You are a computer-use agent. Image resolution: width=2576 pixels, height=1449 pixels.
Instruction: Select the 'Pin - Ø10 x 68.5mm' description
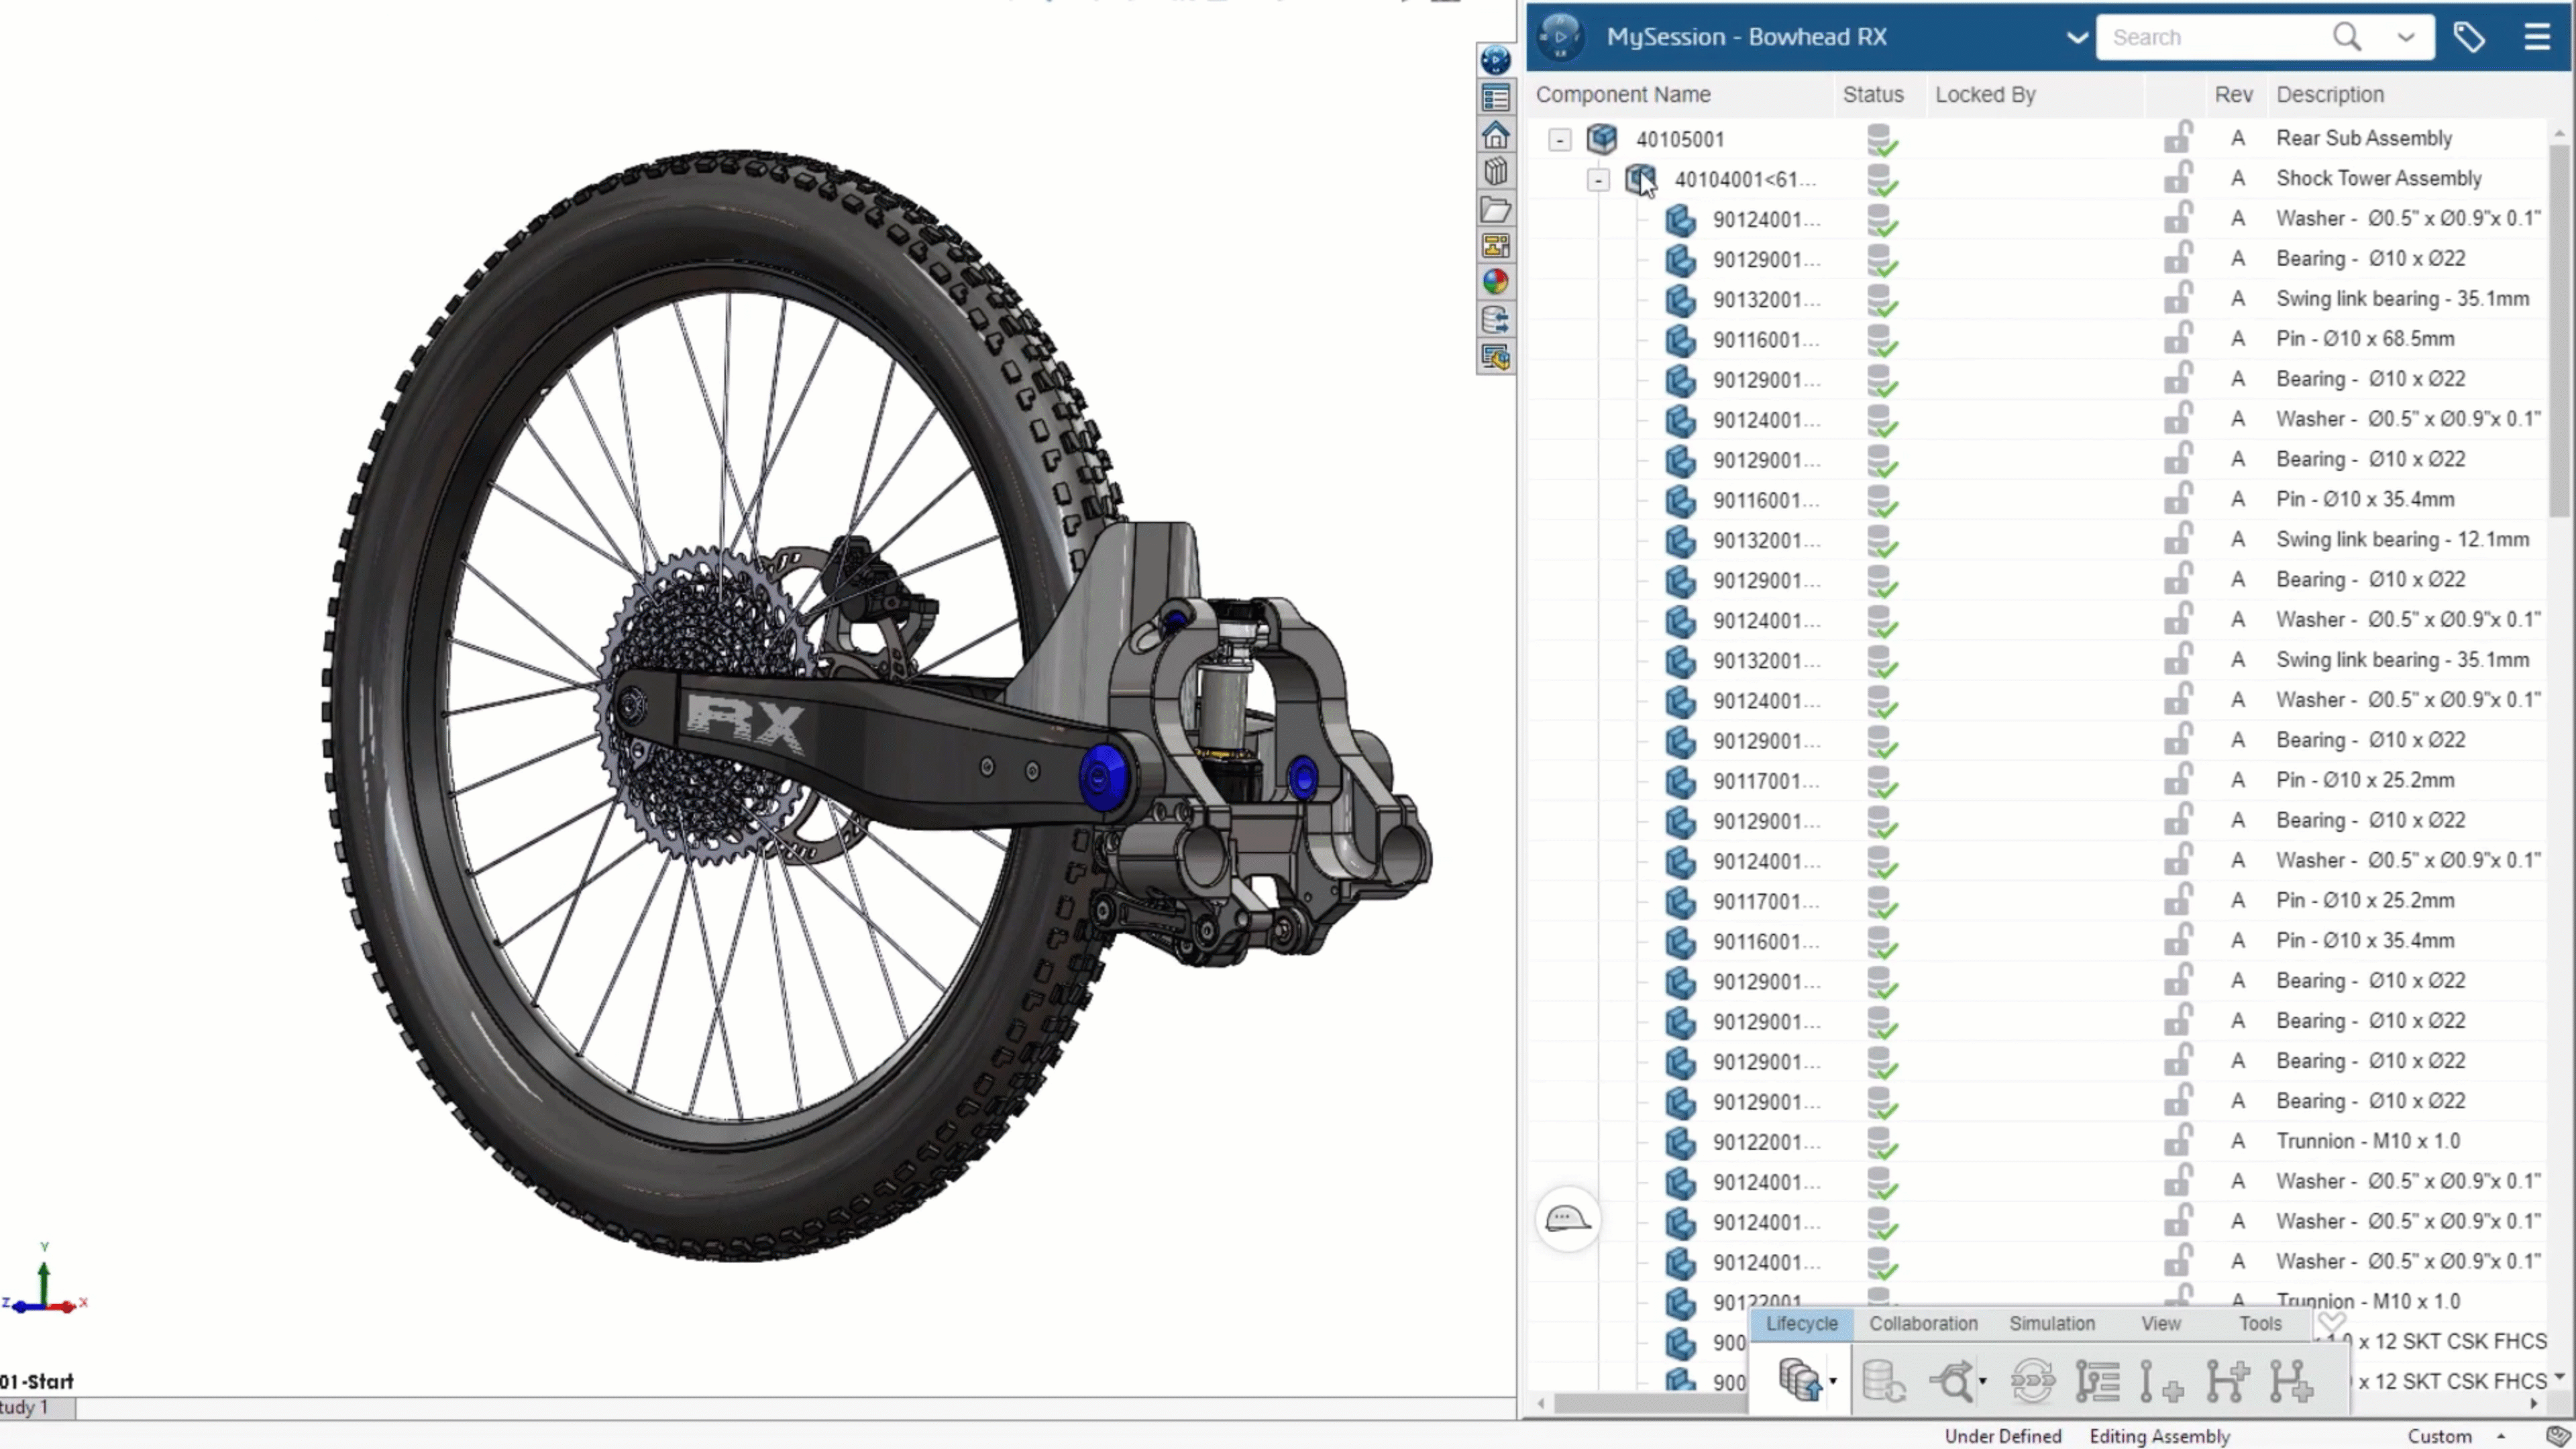tap(2365, 338)
